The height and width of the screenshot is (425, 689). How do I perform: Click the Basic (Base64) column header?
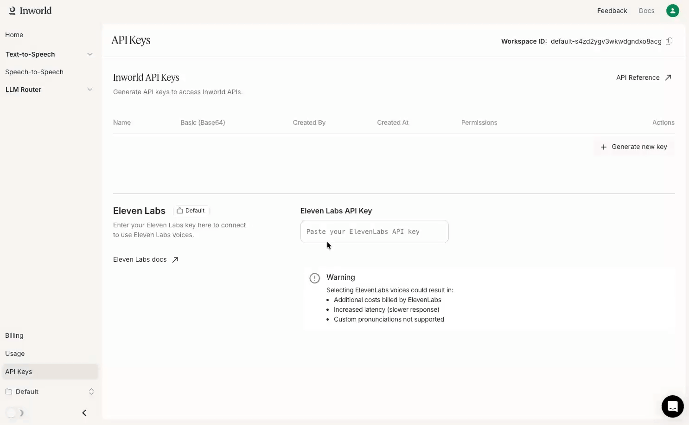click(203, 122)
